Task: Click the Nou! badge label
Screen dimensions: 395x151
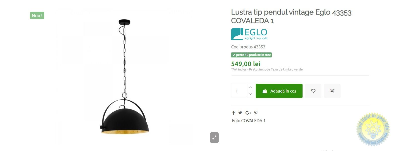Action: pos(37,16)
